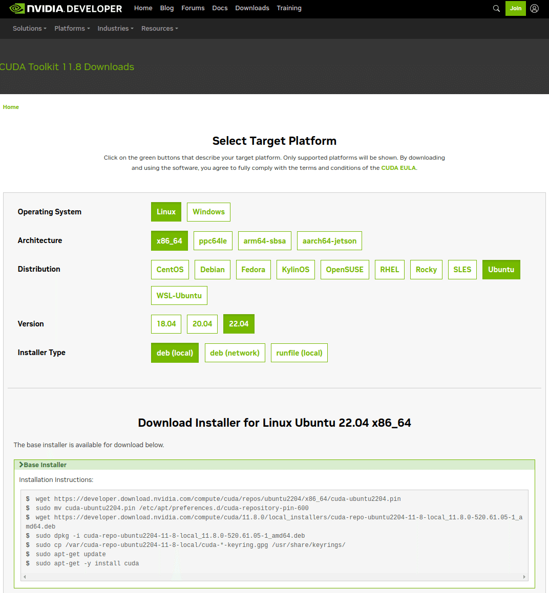Select runfile (local) installer type
549x593 pixels.
[x=299, y=353]
